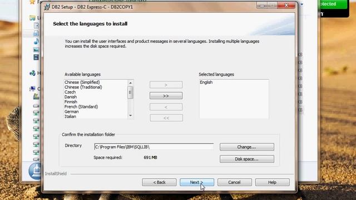Go back with the Back button
Screen dimensions: 356x200
(x=159, y=182)
